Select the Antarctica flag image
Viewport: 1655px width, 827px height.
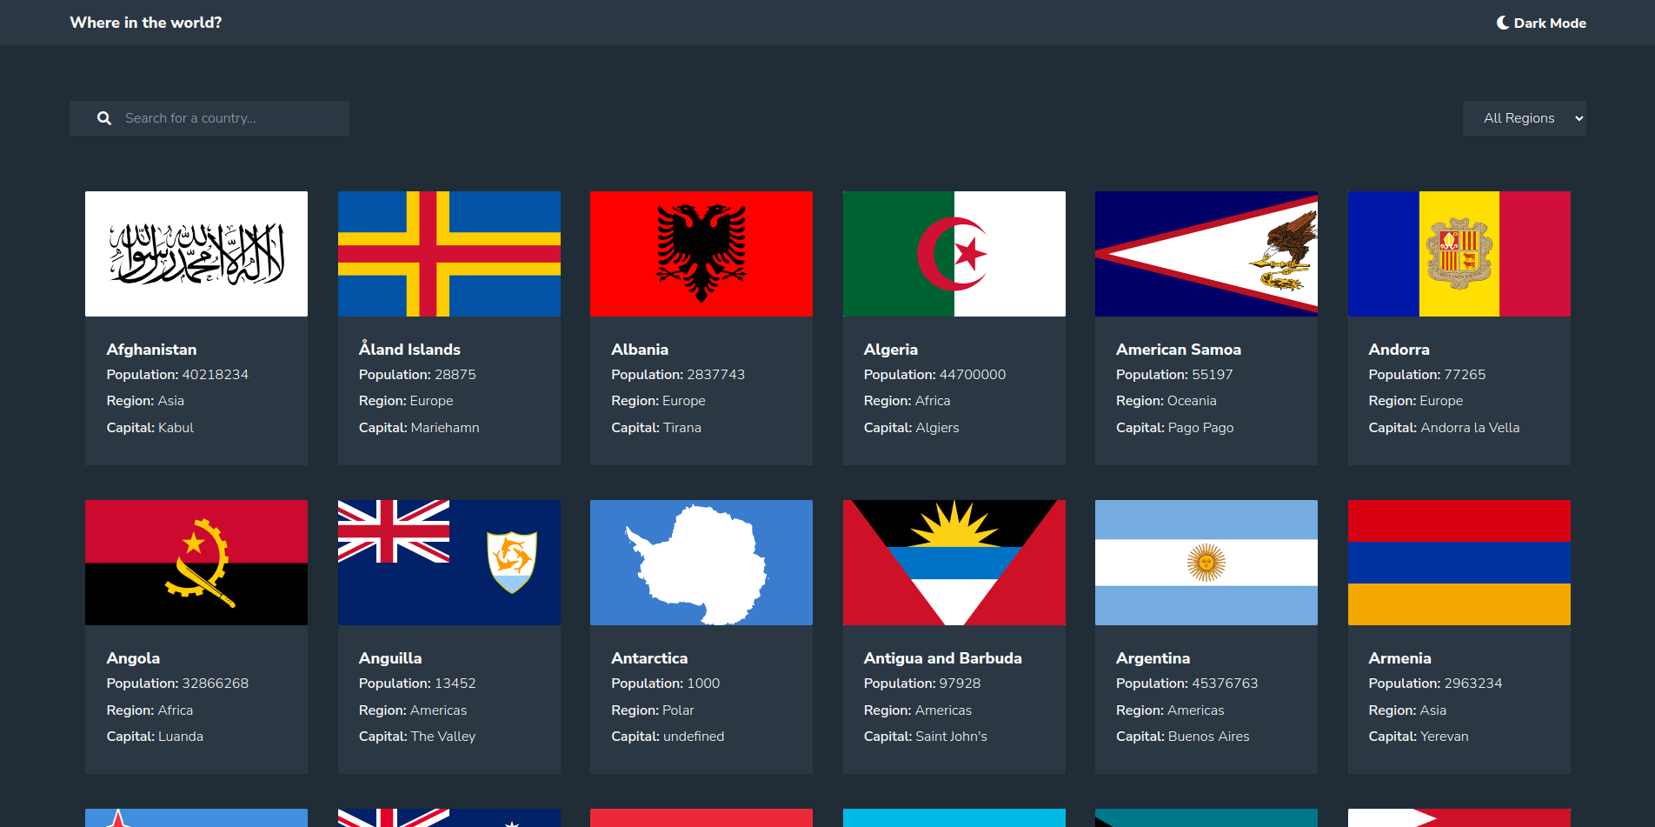(701, 563)
